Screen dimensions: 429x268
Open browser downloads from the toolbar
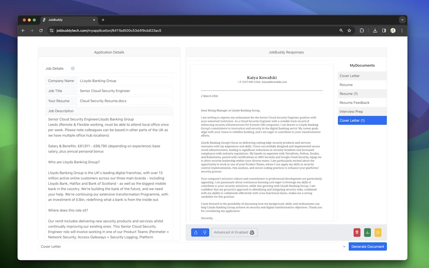pos(375,30)
